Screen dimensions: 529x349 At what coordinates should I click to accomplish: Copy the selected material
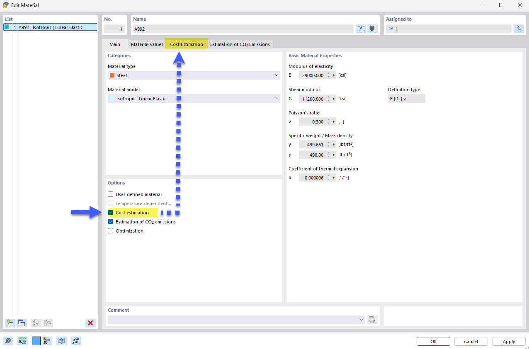click(22, 323)
